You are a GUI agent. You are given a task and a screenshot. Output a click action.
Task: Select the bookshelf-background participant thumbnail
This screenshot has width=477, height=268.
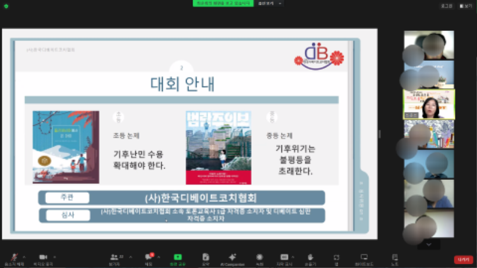pos(429,134)
